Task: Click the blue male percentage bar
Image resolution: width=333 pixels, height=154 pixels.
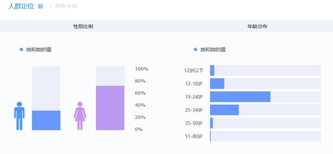Action: coord(46,120)
